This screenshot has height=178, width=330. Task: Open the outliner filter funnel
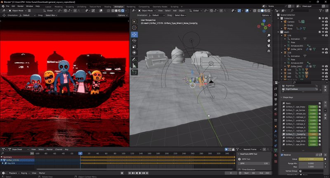(x=321, y=11)
